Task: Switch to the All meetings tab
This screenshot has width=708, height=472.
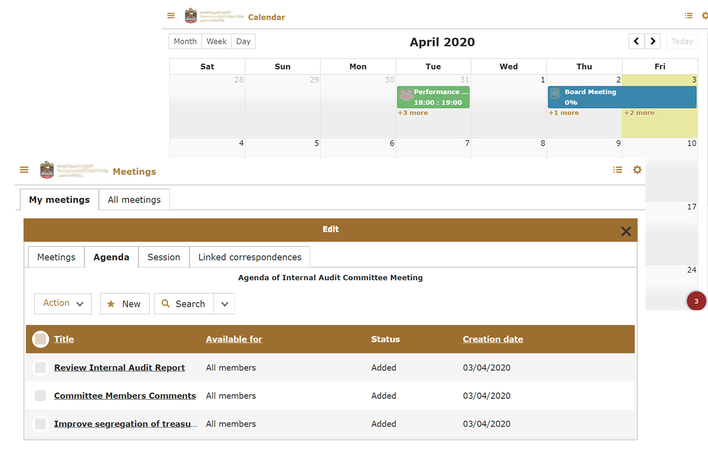Action: coord(134,200)
